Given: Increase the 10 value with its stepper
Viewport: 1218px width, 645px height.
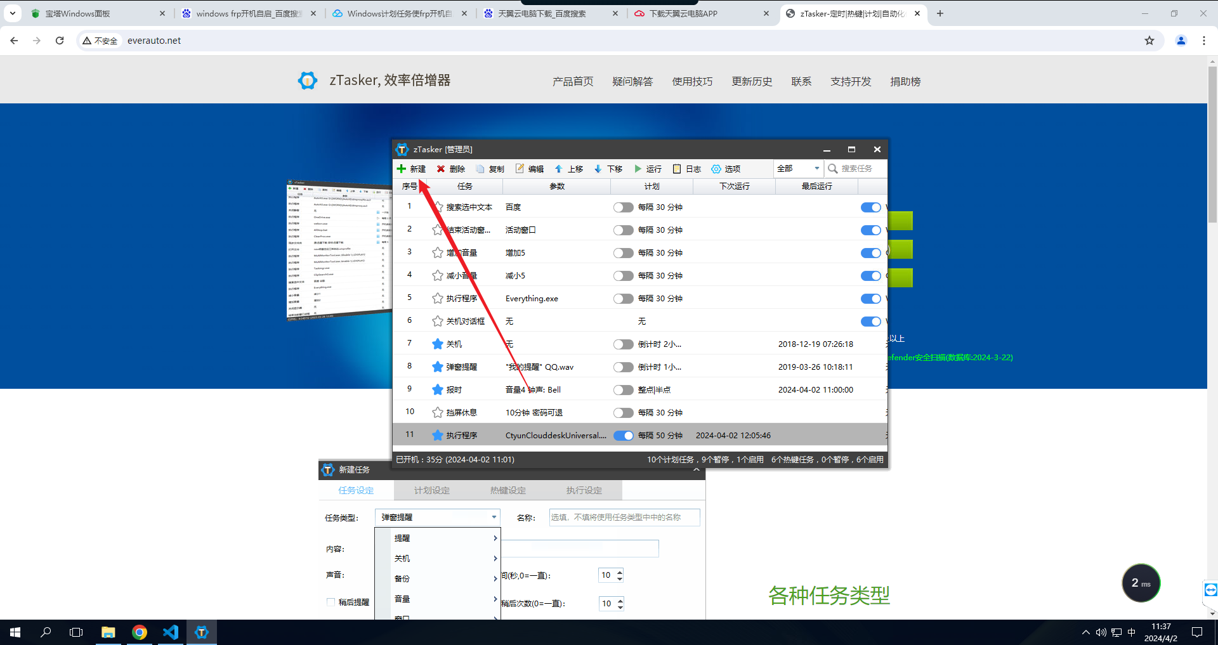Looking at the screenshot, I should (620, 571).
